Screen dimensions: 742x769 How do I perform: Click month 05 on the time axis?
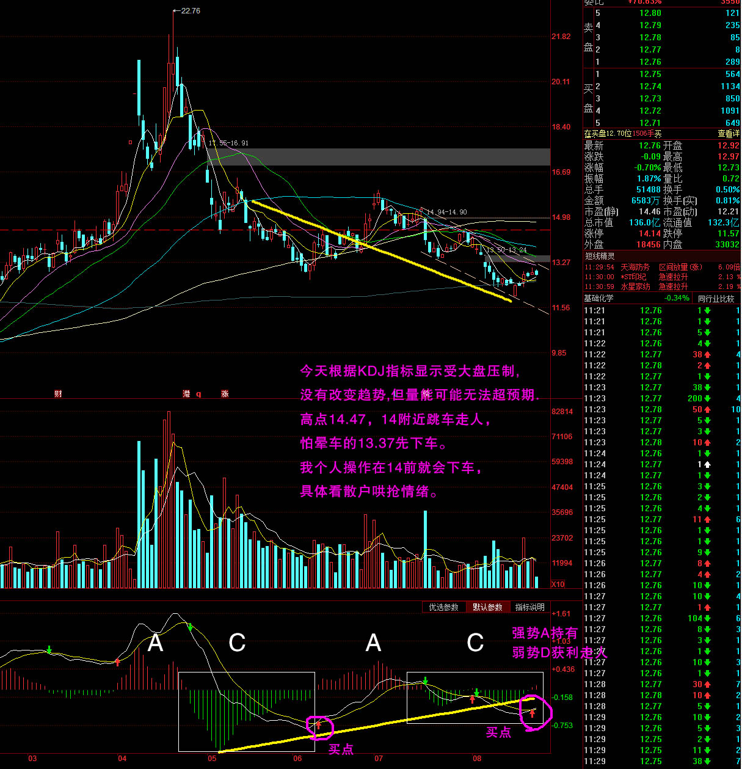click(x=212, y=759)
